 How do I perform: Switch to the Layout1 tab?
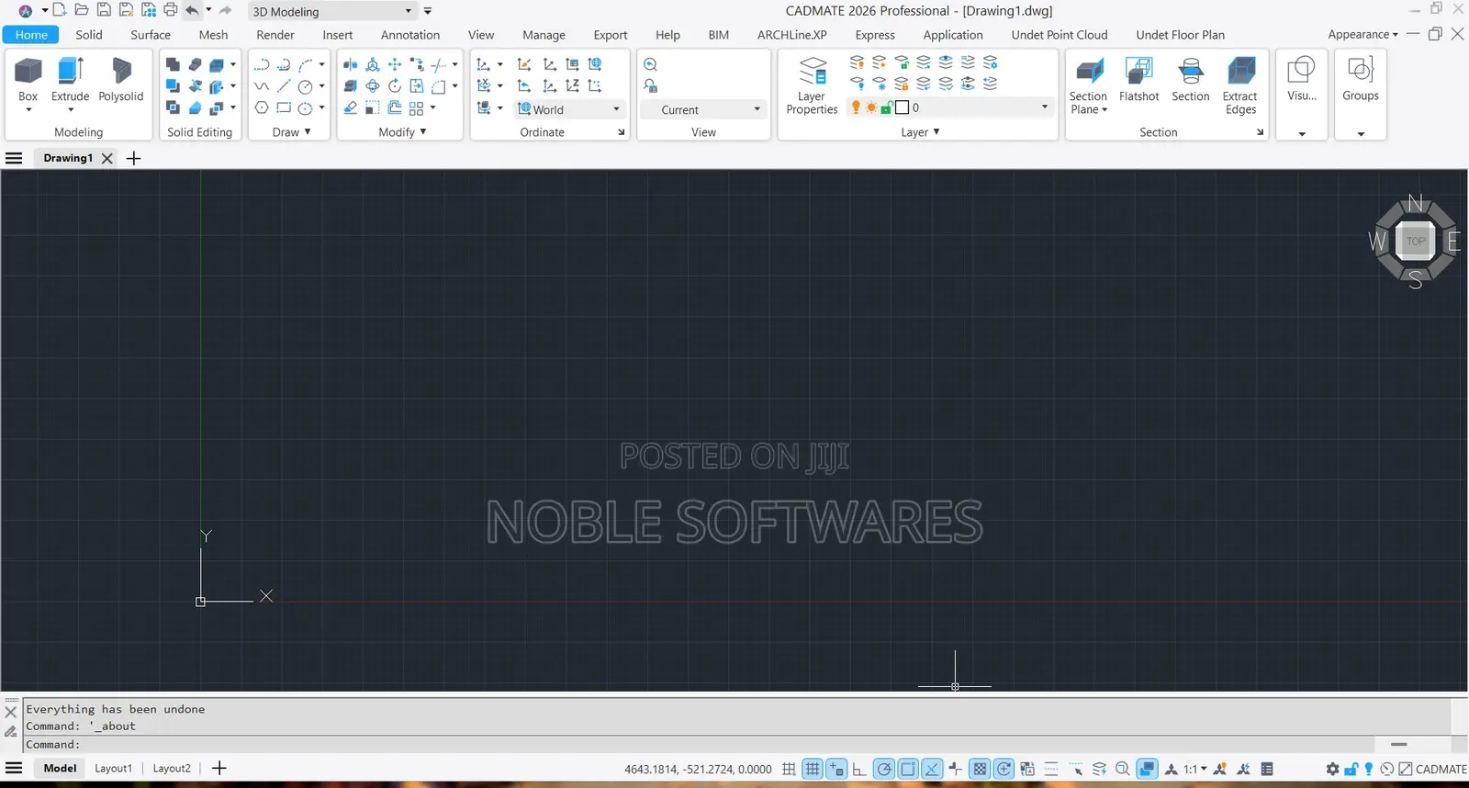114,769
